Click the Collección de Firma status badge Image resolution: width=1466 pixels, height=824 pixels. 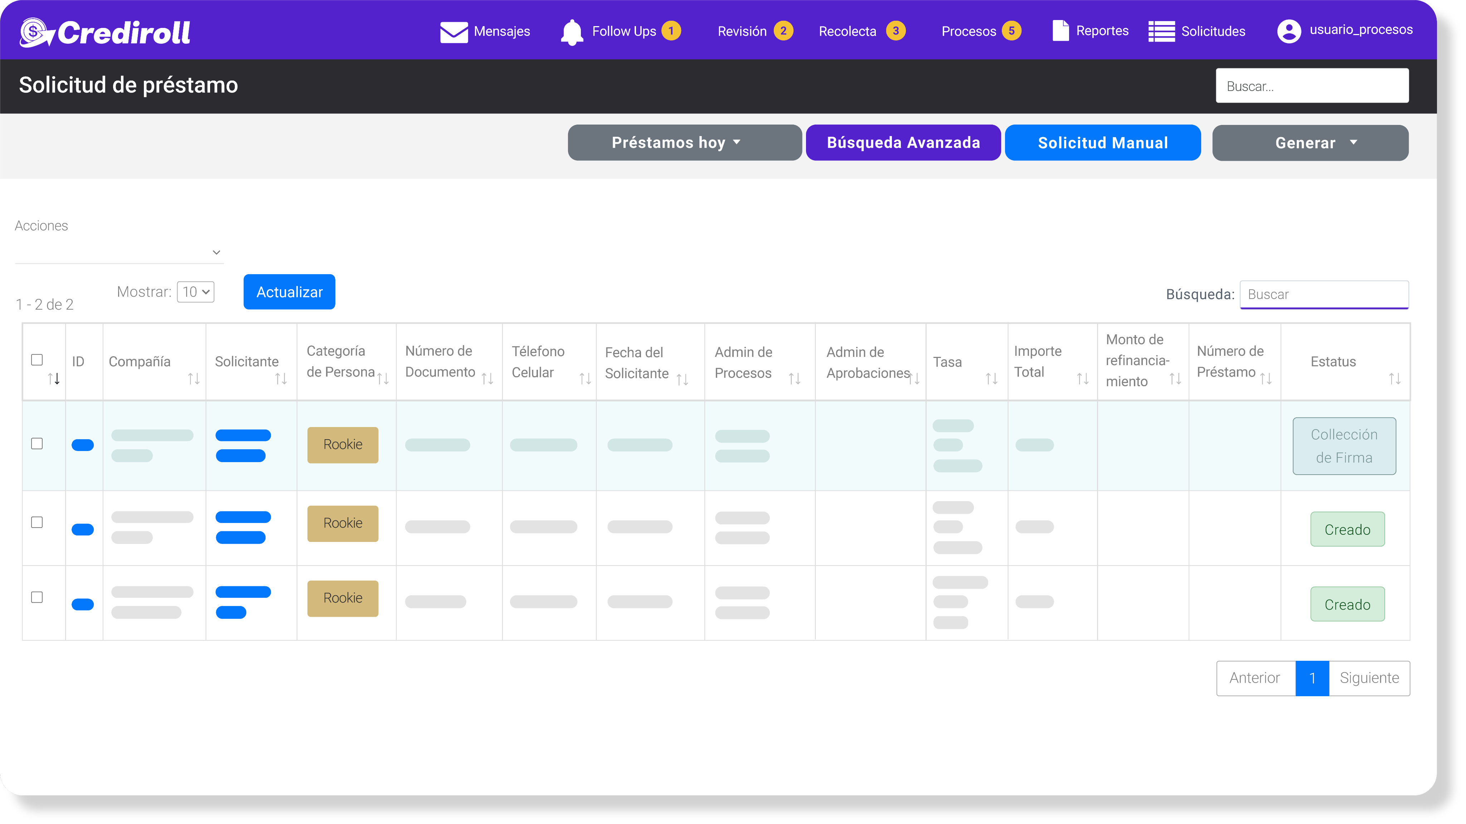pyautogui.click(x=1344, y=447)
